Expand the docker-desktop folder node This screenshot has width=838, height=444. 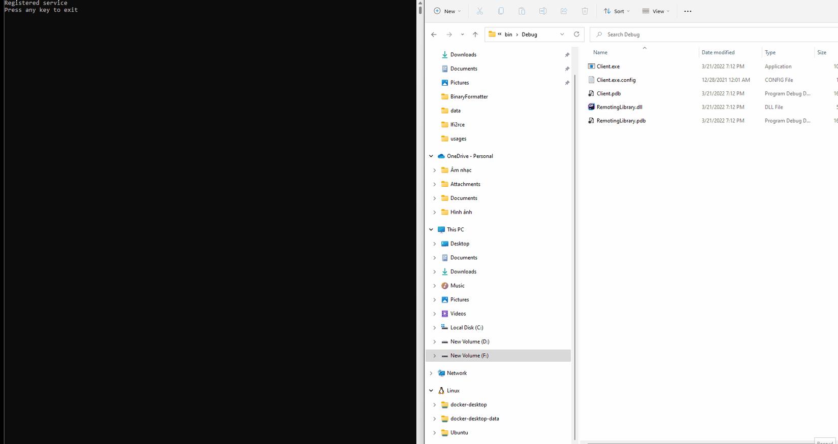[x=435, y=405]
